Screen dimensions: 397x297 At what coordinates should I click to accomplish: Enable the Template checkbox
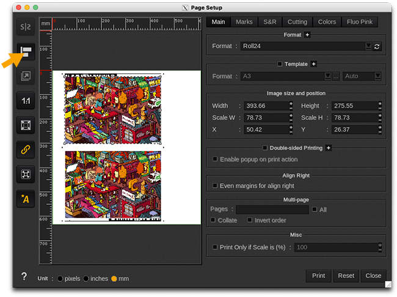coord(280,64)
